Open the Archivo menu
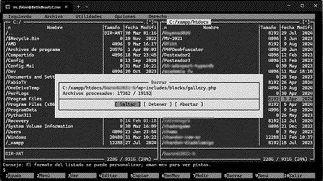The width and height of the screenshot is (323, 181). tap(54, 17)
